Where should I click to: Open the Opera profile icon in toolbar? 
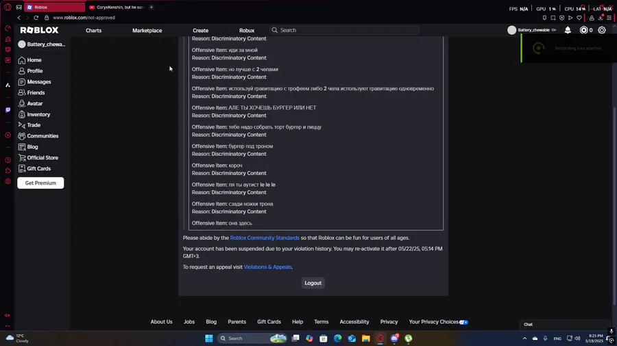tap(592, 18)
